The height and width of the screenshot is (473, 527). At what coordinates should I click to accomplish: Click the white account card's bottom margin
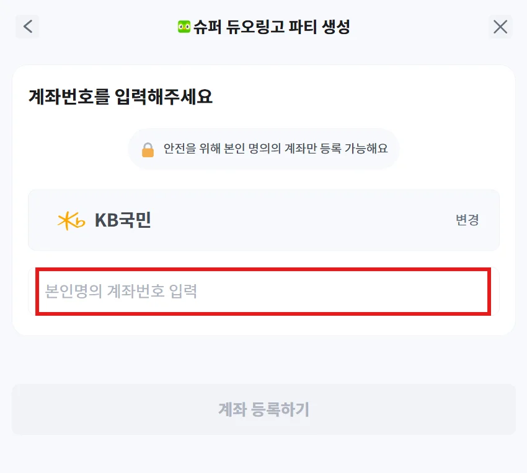[x=263, y=326]
